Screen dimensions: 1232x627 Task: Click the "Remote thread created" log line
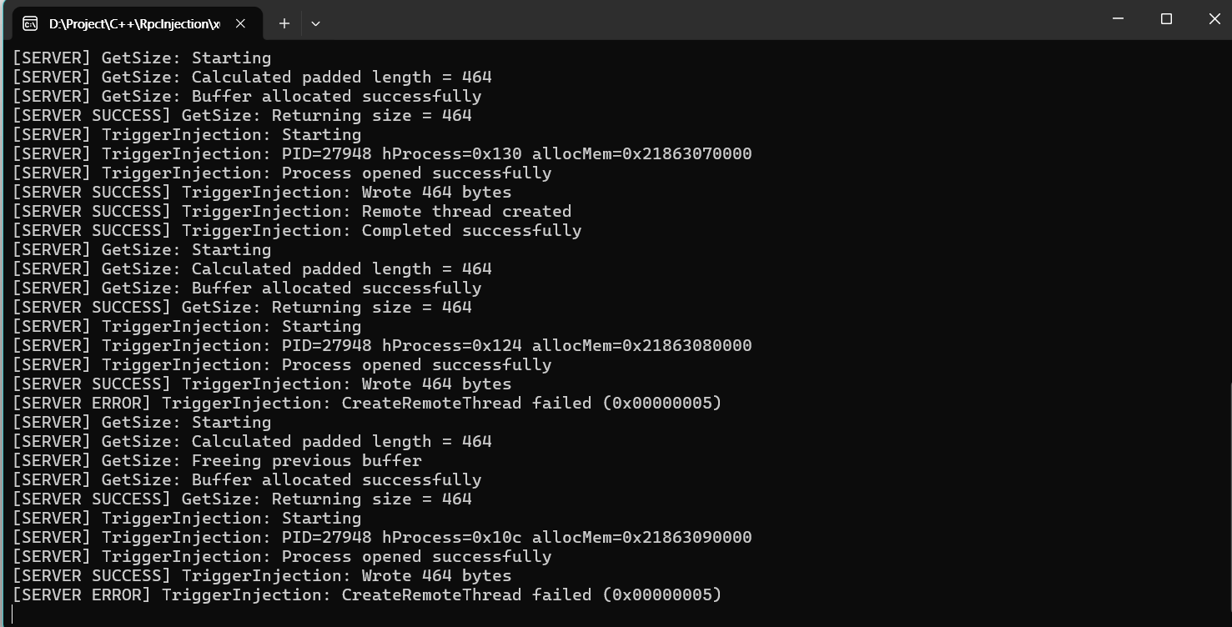[x=292, y=212]
